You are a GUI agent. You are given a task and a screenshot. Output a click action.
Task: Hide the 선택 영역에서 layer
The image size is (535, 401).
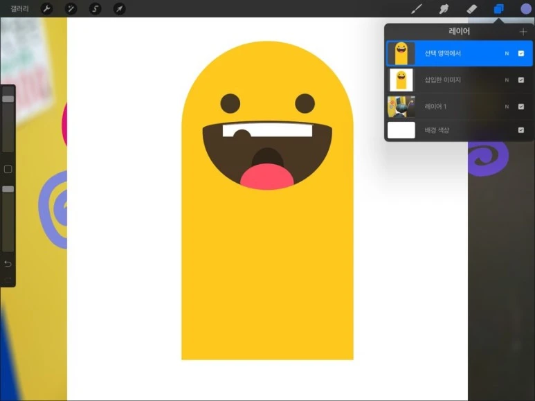point(521,53)
